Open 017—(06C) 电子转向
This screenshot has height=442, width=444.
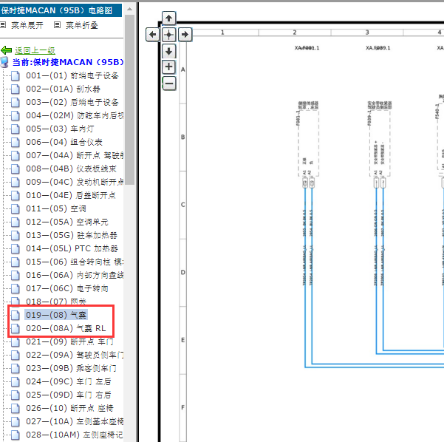pos(66,288)
